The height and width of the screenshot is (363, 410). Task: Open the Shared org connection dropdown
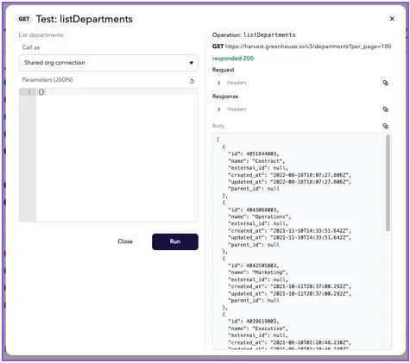click(109, 63)
